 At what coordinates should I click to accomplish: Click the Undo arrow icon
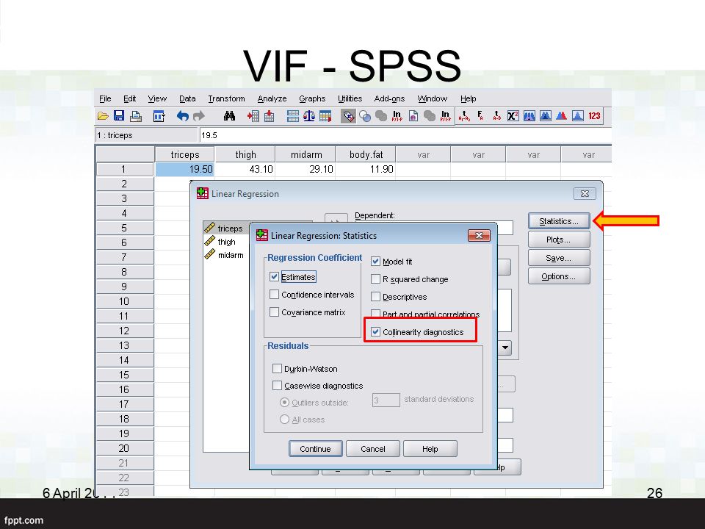[x=183, y=117]
